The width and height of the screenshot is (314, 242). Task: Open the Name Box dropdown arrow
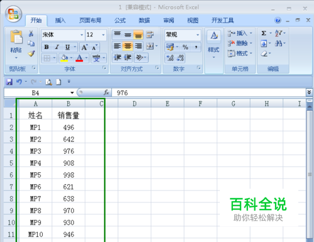[72, 93]
